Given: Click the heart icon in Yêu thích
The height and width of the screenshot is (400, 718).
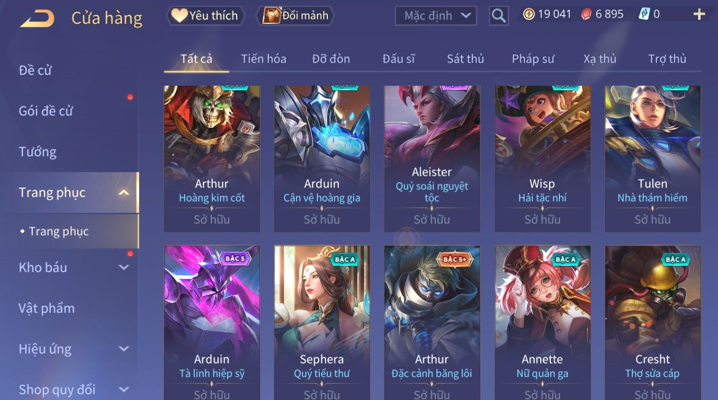Looking at the screenshot, I should pos(179,15).
